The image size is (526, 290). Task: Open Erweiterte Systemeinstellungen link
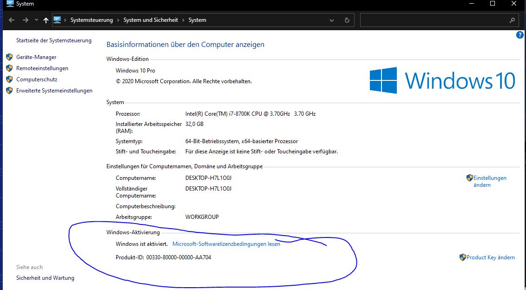click(x=54, y=91)
